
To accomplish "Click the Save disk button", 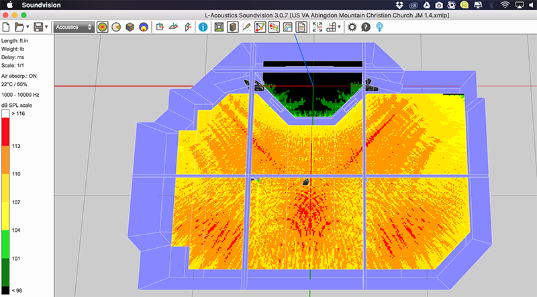I will (x=39, y=28).
